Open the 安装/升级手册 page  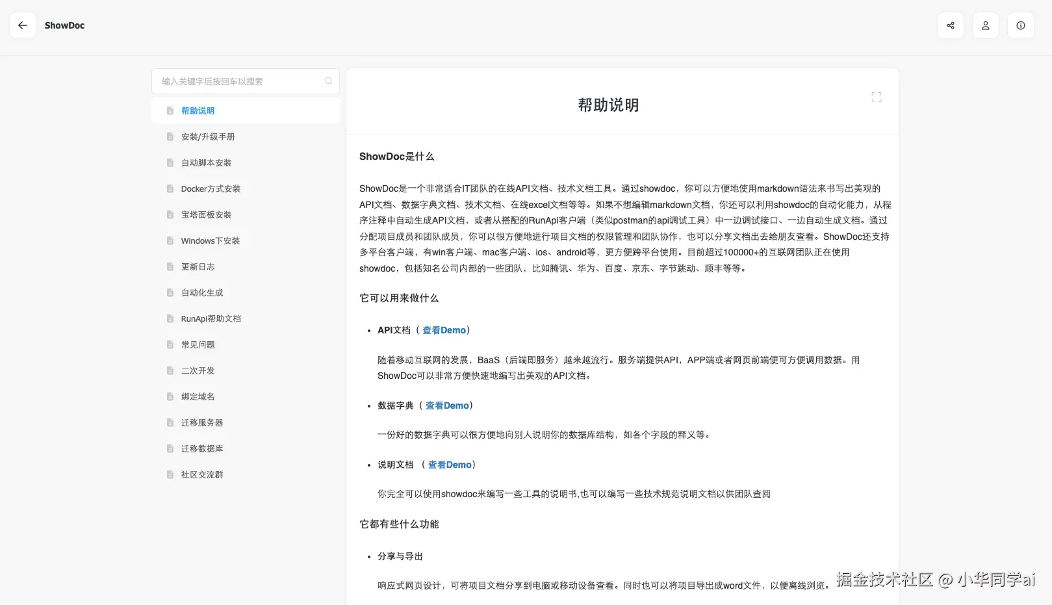point(246,136)
